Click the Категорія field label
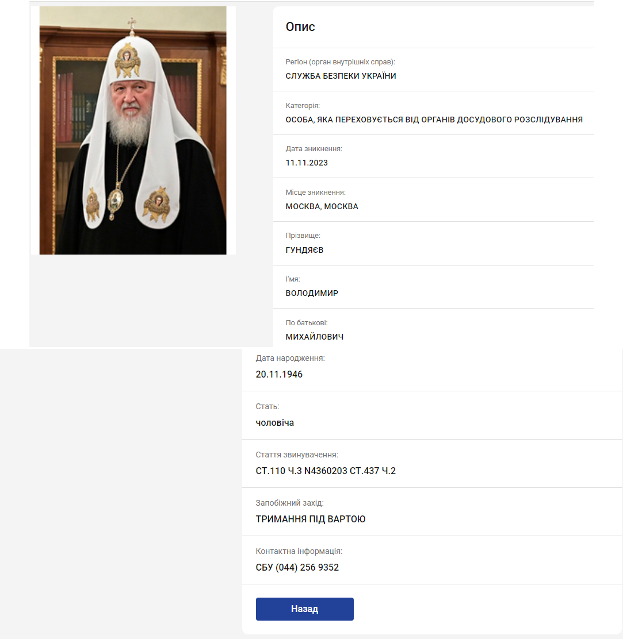The width and height of the screenshot is (623, 639). pyautogui.click(x=303, y=106)
